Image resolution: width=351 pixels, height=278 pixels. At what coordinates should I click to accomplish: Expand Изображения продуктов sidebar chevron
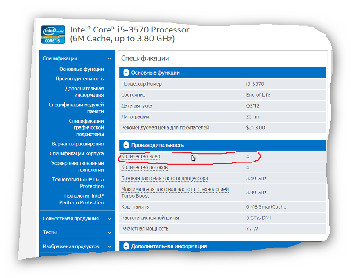[109, 247]
